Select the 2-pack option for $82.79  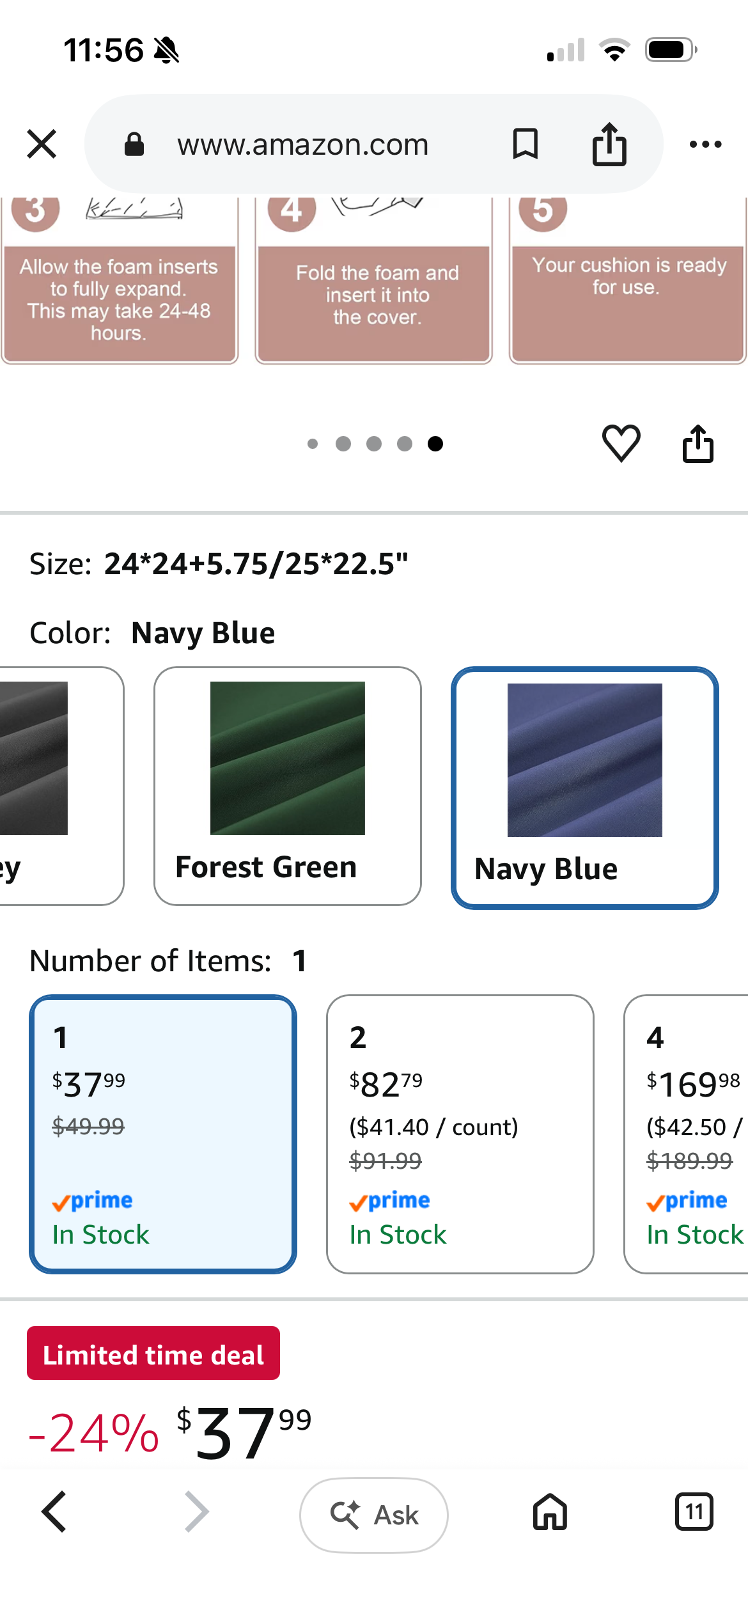click(460, 1134)
